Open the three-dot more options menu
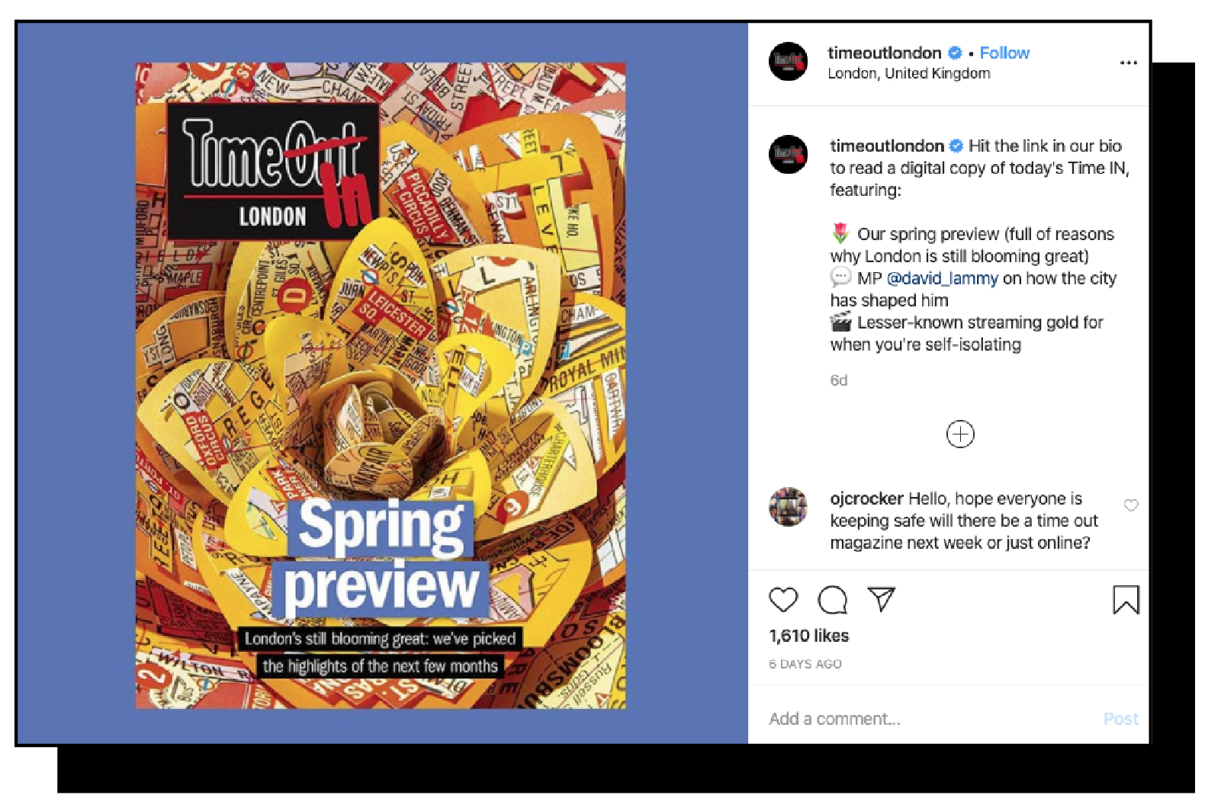The width and height of the screenshot is (1221, 811). coord(1128,63)
